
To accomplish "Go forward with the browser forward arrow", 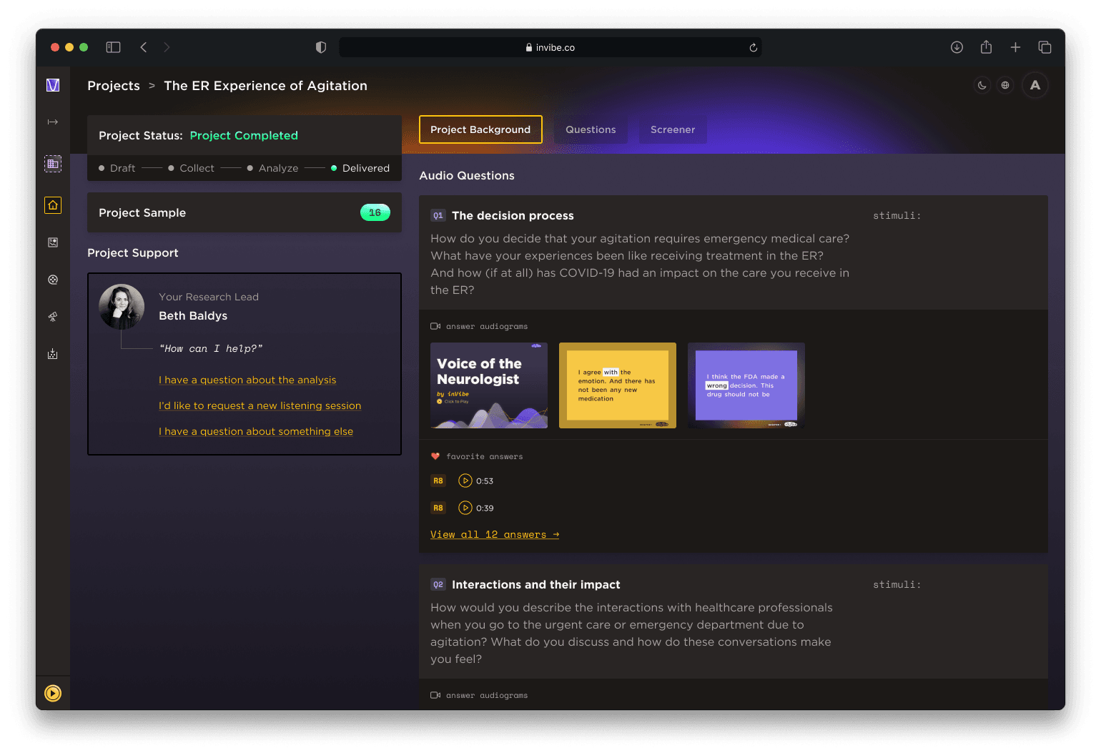I will click(167, 47).
